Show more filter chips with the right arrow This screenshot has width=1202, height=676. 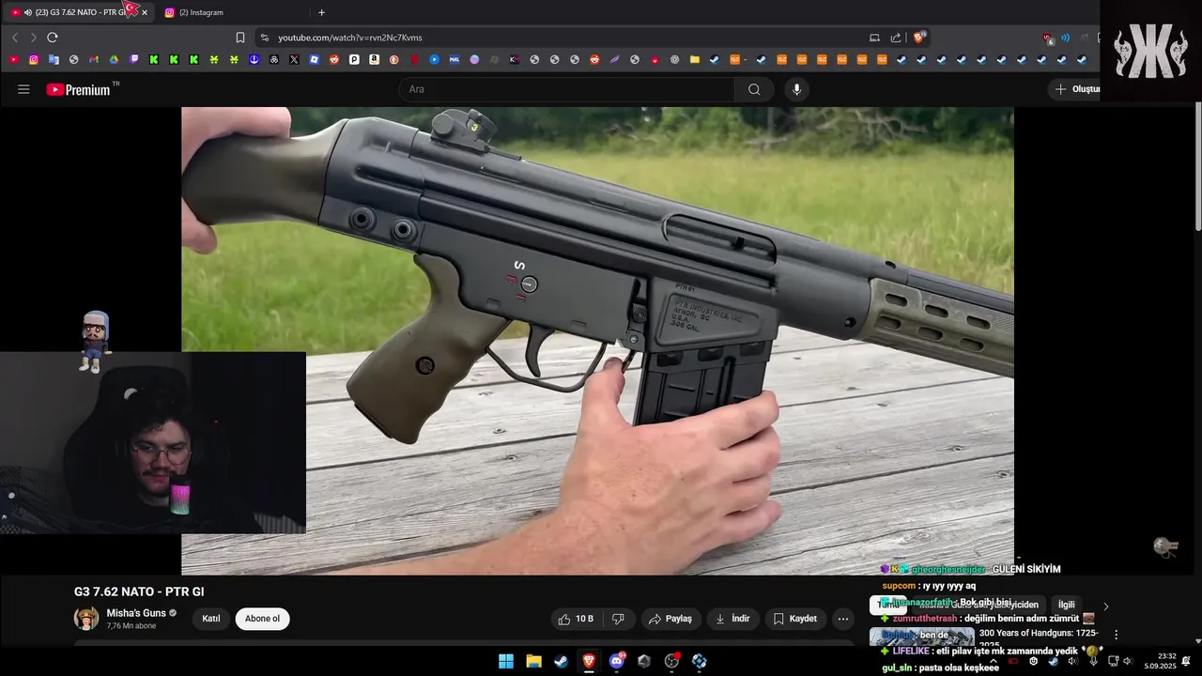[x=1105, y=606]
